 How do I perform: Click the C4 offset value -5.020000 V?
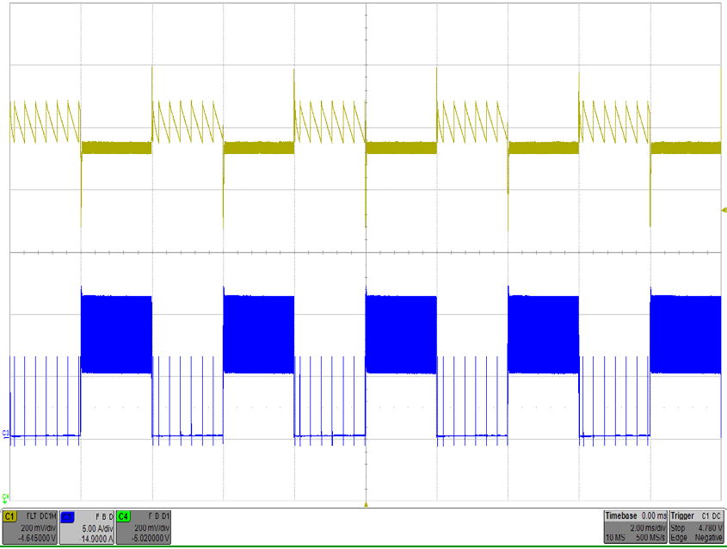click(148, 538)
